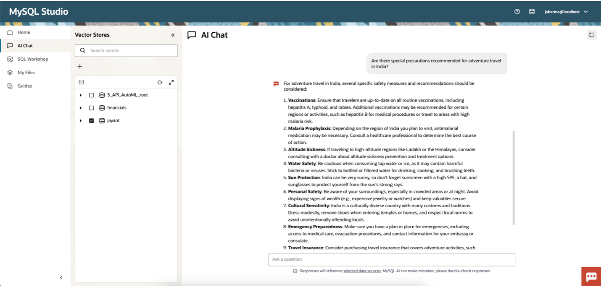Click the chat response scrollbar

[514, 178]
